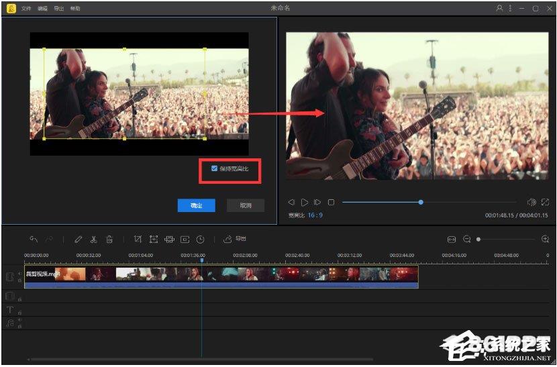Click the trash delete icon

[x=109, y=239]
